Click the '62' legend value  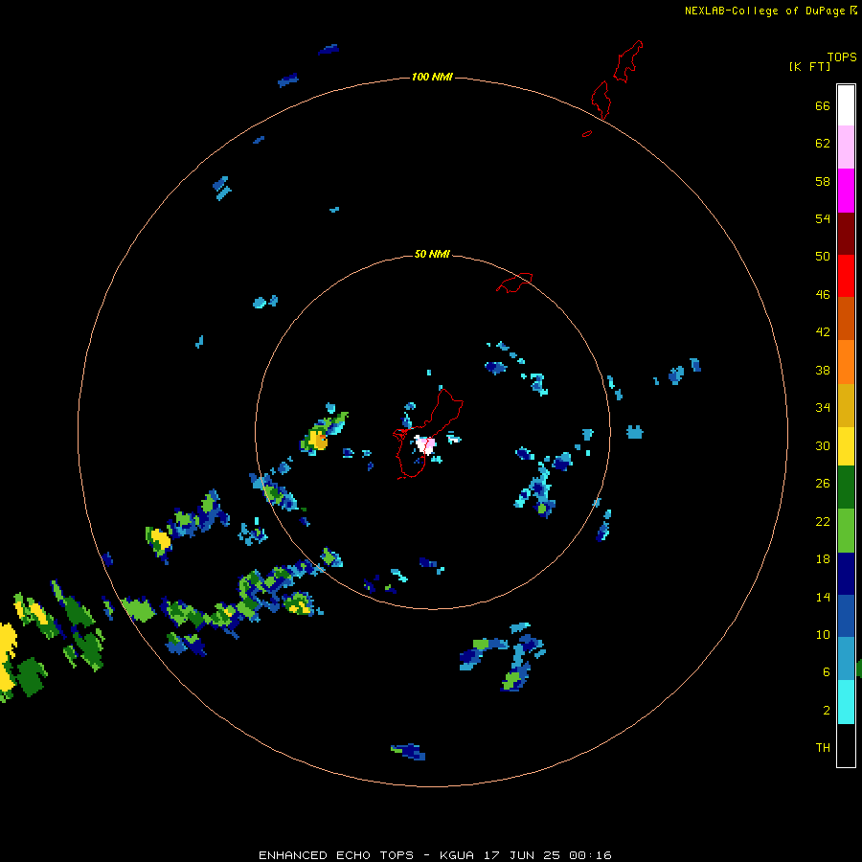[823, 144]
